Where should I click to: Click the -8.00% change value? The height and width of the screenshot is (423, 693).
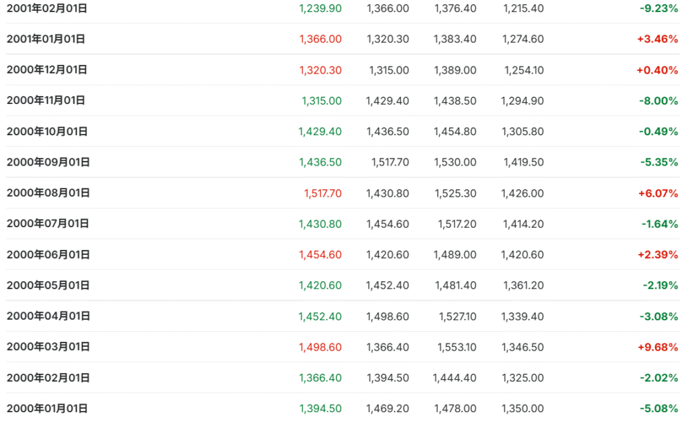658,101
